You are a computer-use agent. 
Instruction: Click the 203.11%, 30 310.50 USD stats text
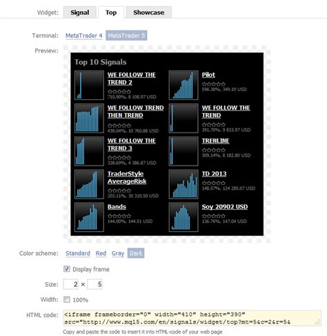133,196
